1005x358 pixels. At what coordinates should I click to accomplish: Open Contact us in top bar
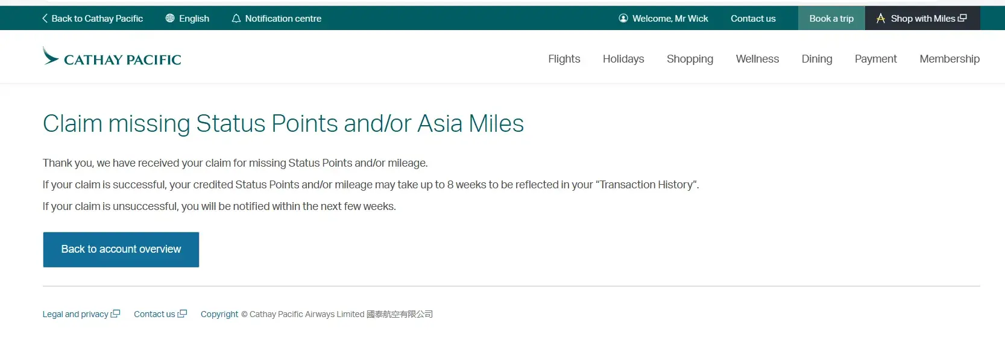pos(753,19)
